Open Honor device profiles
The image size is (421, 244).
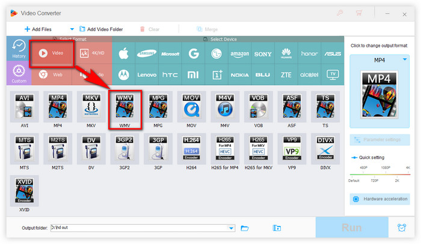[309, 53]
